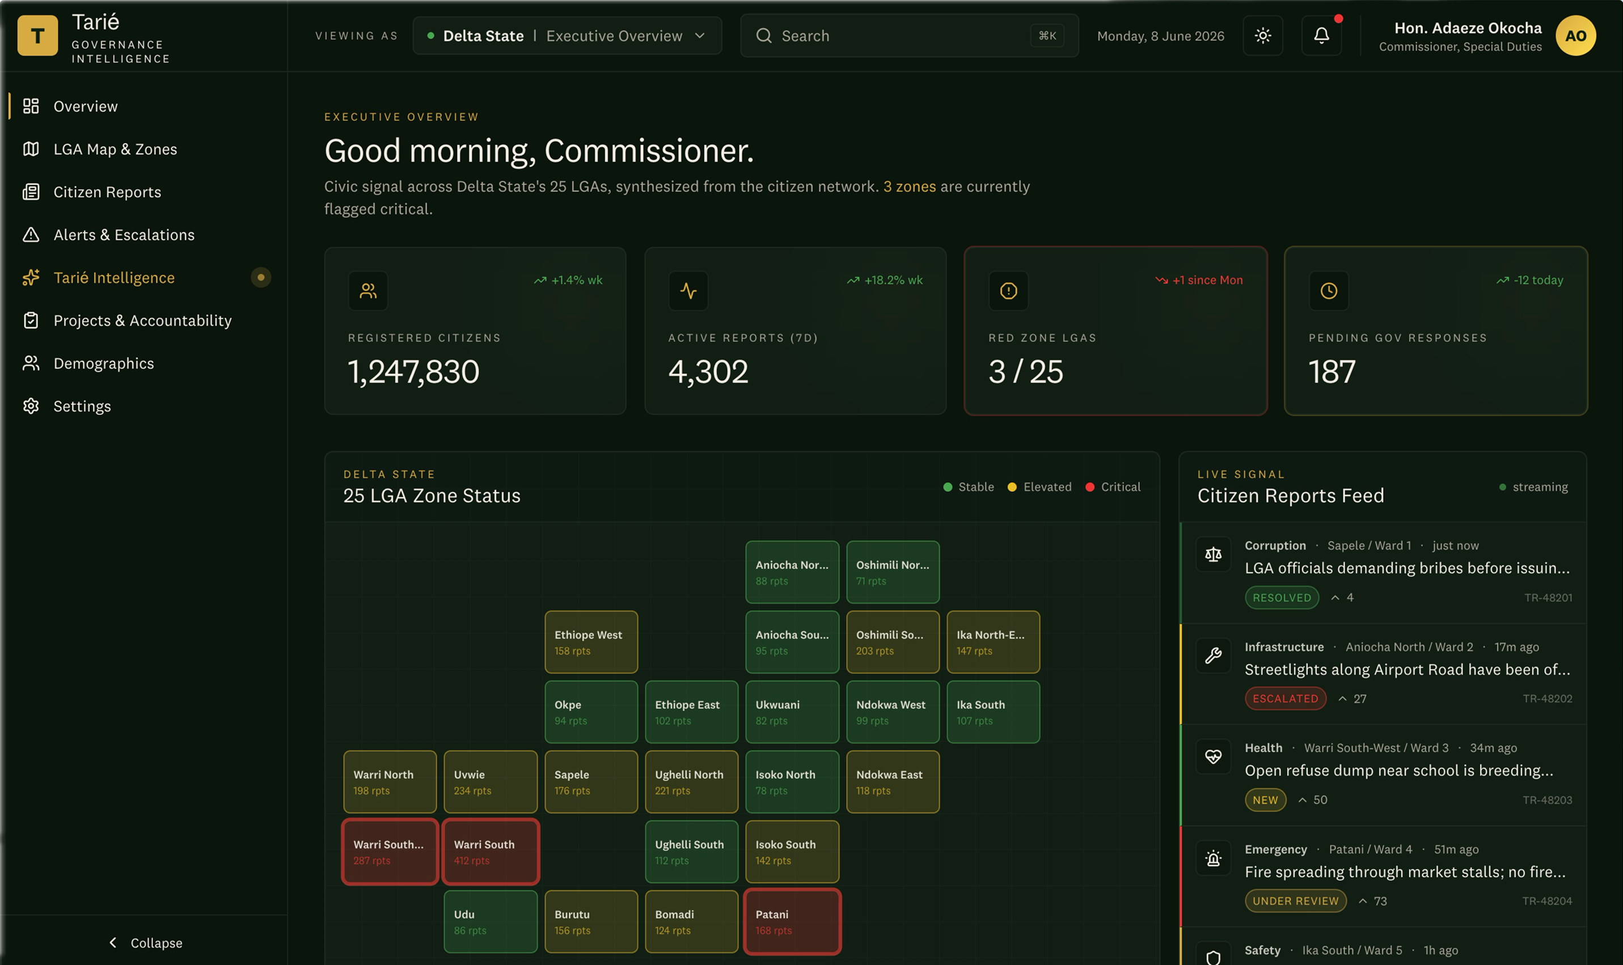Screen dimensions: 1623x965
Task: Click the Alerts & Escalations warning icon
Action: point(31,235)
